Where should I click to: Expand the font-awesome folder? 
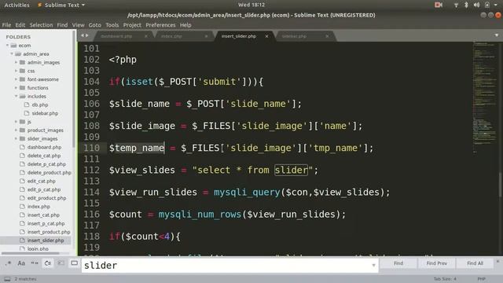pos(16,79)
